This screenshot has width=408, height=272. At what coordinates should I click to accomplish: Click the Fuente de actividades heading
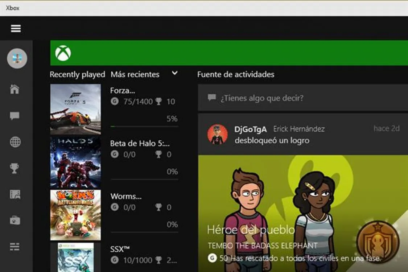(236, 74)
